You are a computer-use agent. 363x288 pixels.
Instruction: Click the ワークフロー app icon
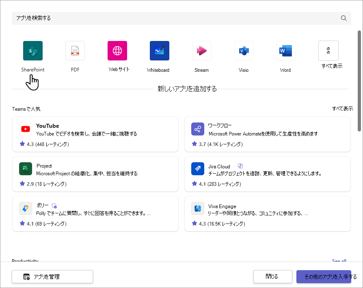198,129
